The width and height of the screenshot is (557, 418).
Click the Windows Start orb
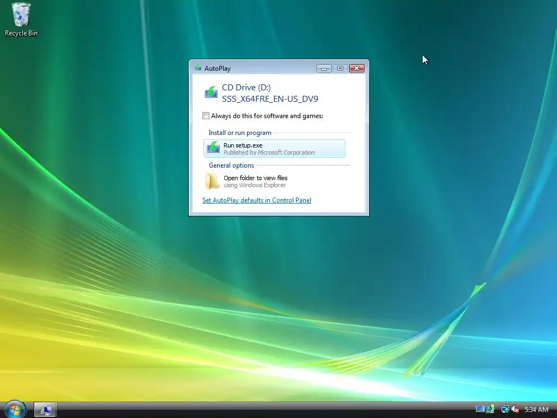coord(14,409)
